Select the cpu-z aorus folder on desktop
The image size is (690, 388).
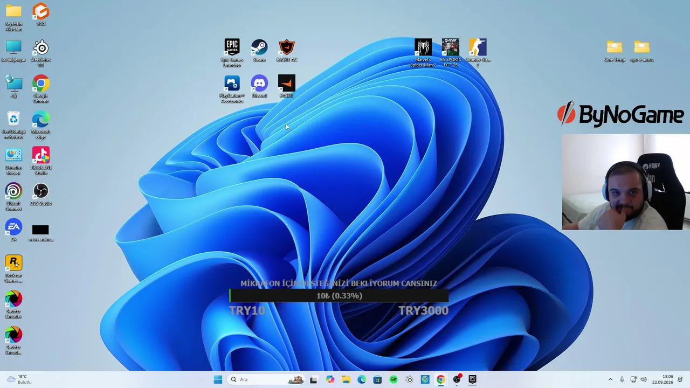(x=642, y=51)
